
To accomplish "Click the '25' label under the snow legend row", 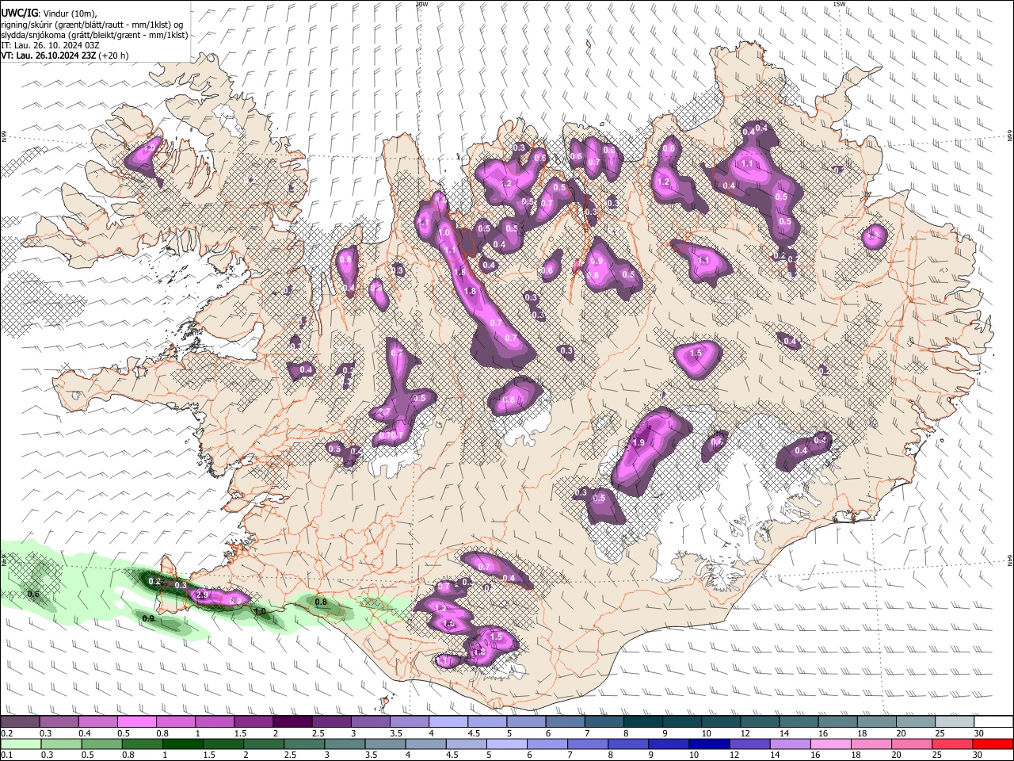I will [940, 733].
